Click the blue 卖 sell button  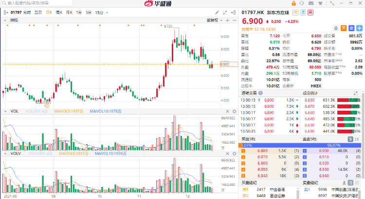(351, 28)
